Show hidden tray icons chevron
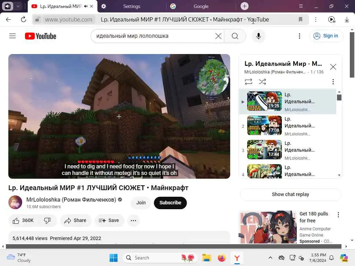 (x=270, y=258)
